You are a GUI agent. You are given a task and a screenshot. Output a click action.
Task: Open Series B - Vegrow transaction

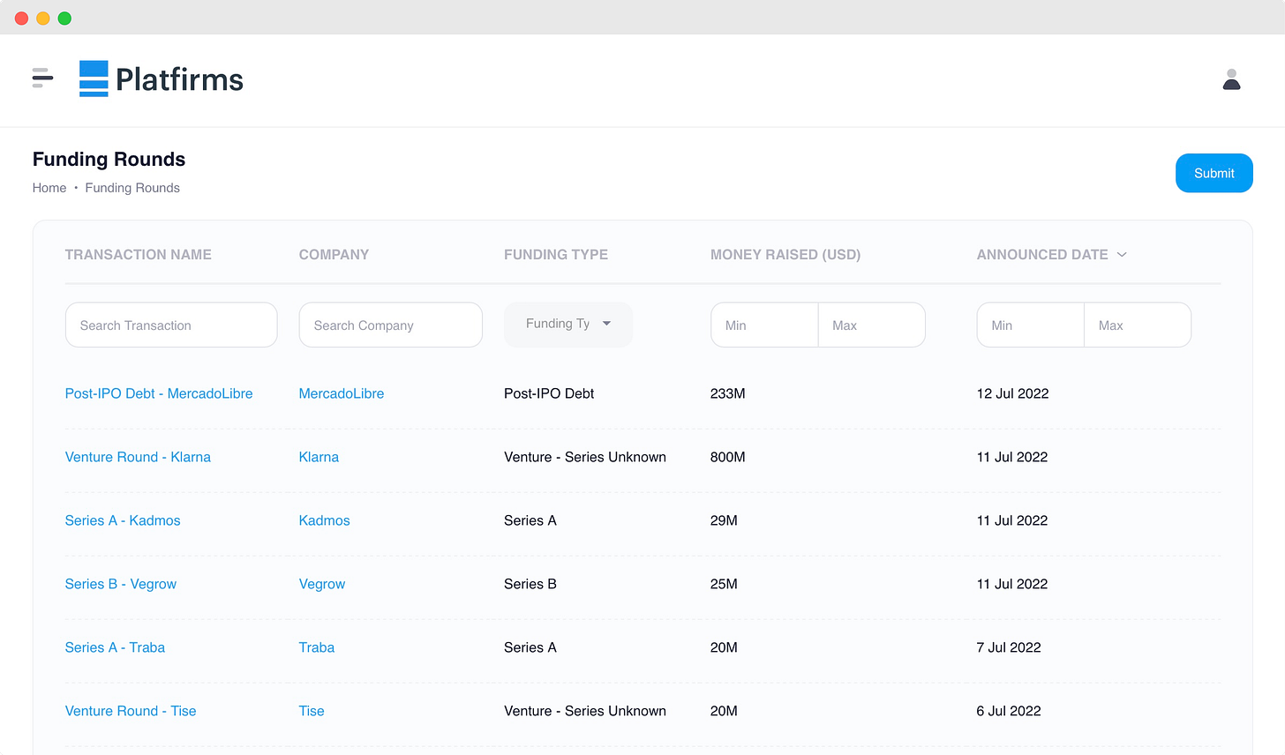(x=121, y=584)
